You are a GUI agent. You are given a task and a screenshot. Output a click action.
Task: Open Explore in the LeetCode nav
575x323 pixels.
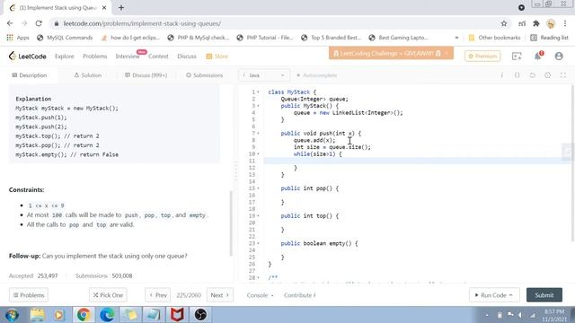[64, 56]
